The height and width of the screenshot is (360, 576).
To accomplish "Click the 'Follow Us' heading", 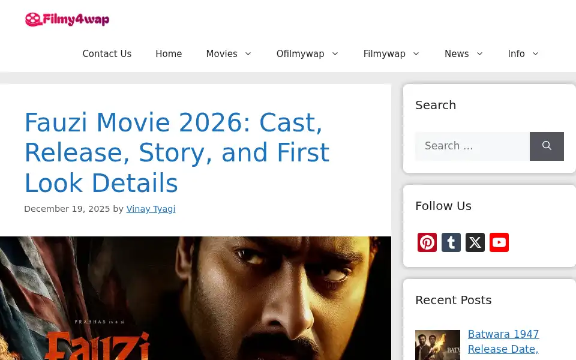I will 443,206.
